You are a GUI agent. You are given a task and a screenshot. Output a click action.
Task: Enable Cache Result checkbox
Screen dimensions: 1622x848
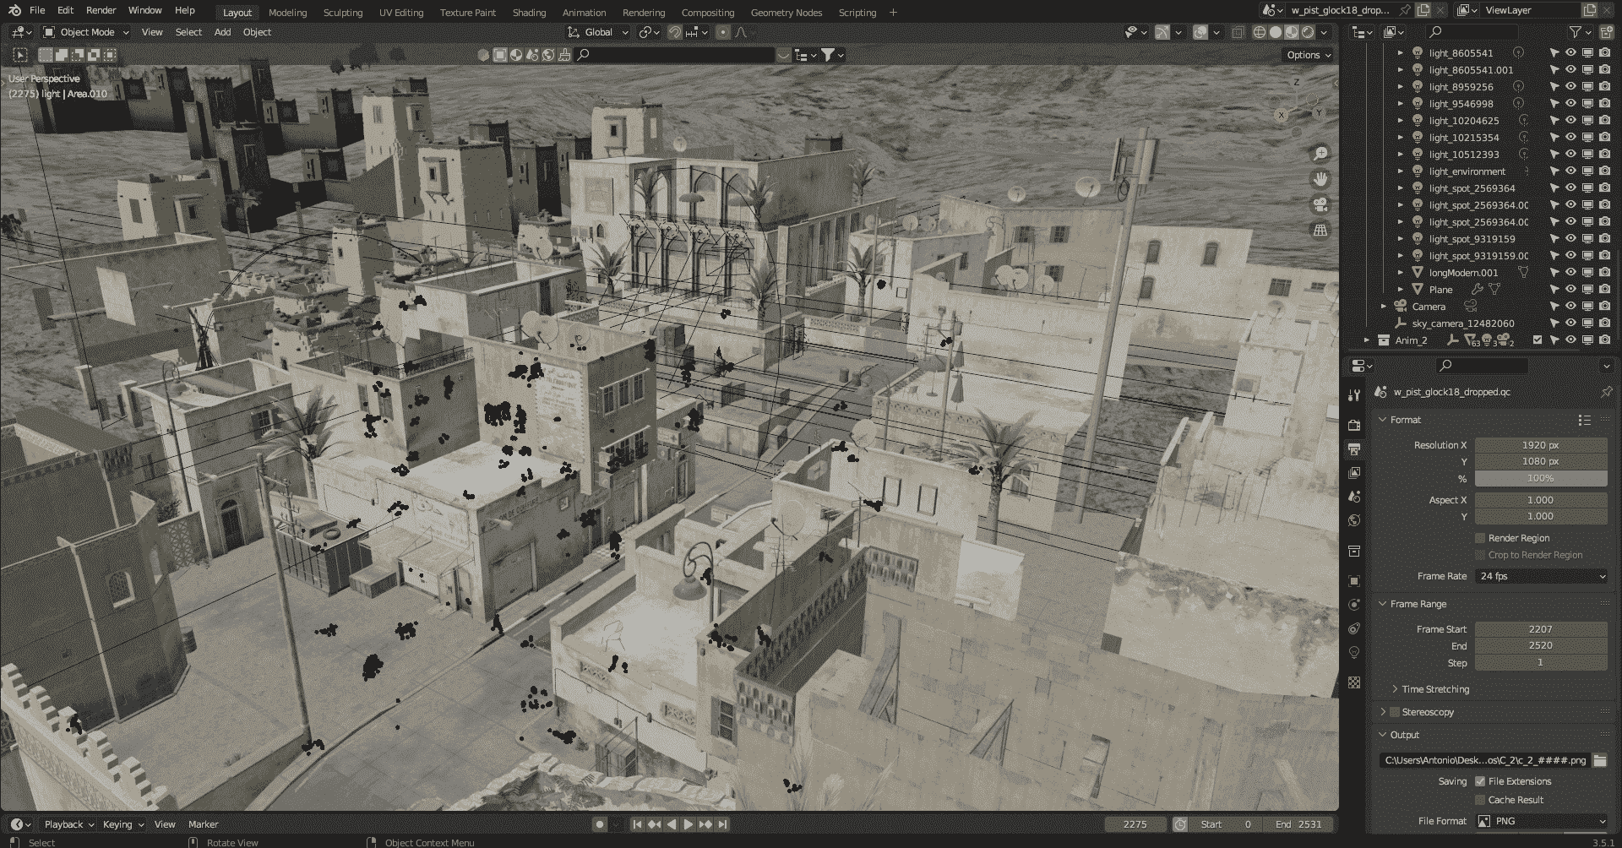1480,800
